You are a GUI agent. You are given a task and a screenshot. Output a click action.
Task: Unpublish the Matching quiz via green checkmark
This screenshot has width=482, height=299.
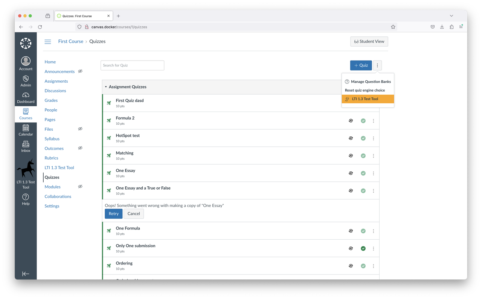tap(363, 156)
